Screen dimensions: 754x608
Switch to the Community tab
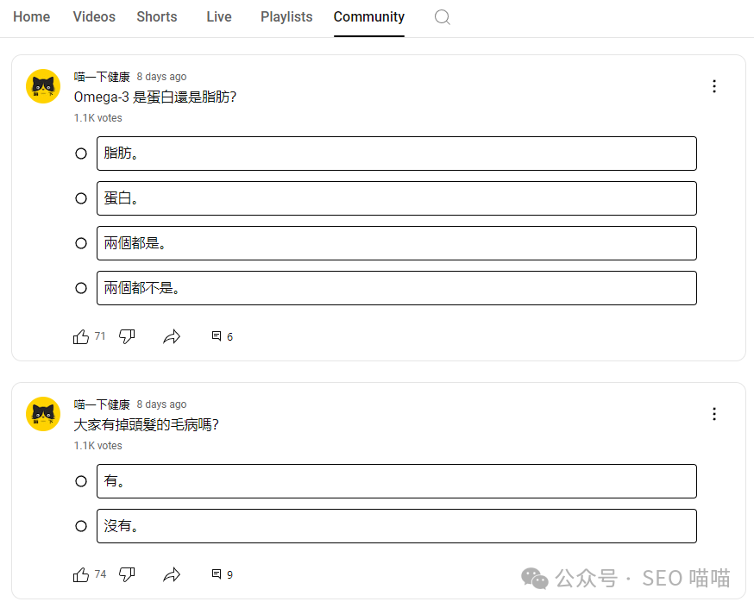pyautogui.click(x=369, y=17)
